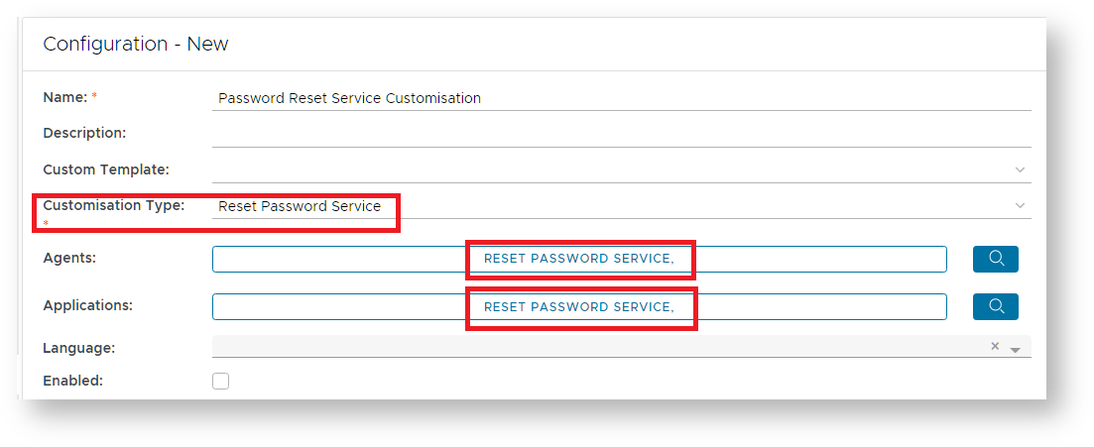Screen dimensions: 1094x447
Task: Expand the Custom Template chevron
Action: [x=1020, y=169]
